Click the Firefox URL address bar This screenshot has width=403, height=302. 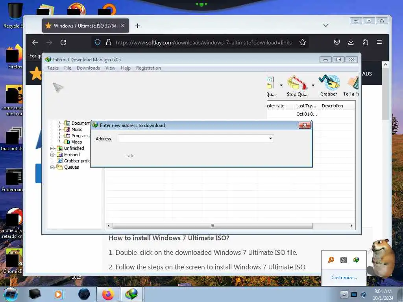click(203, 42)
